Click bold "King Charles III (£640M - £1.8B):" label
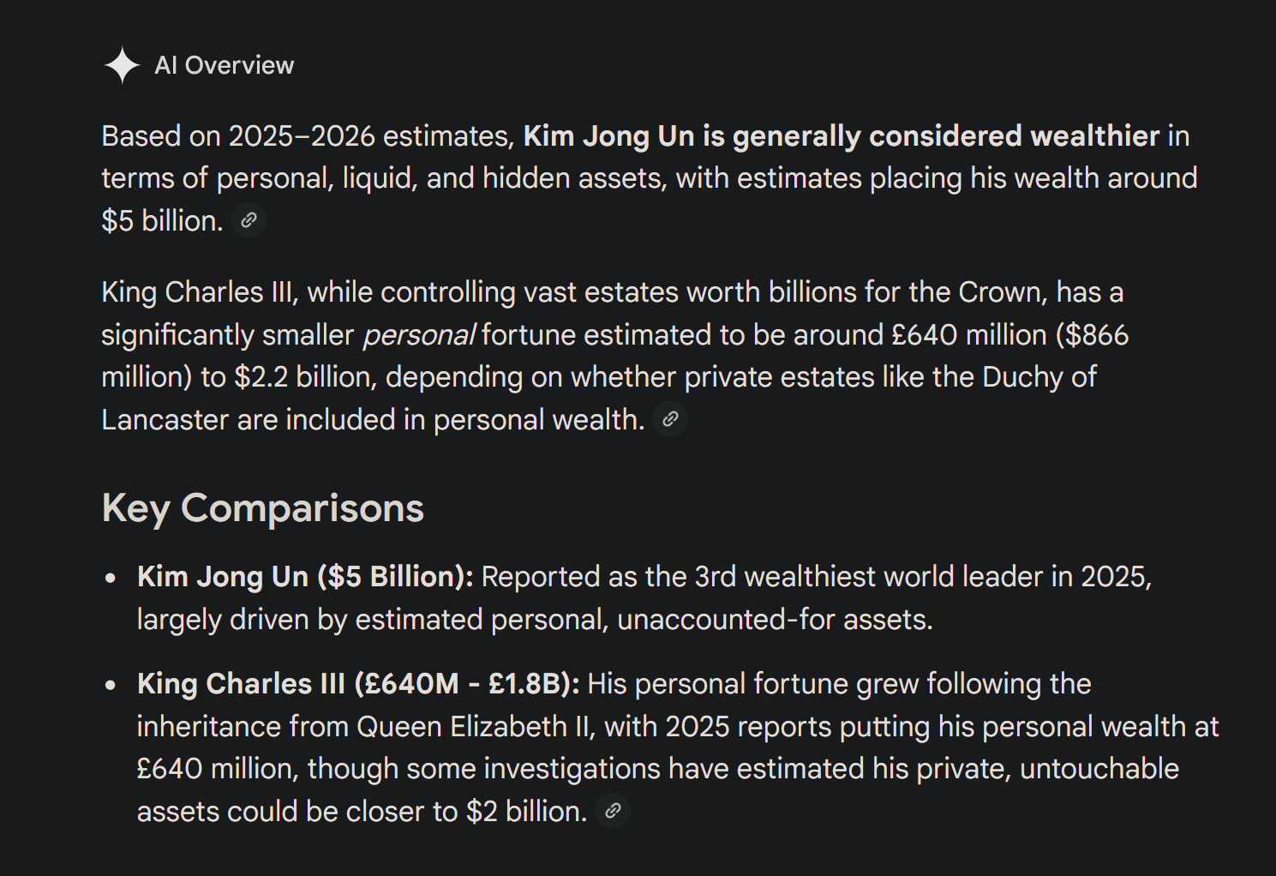 tap(358, 684)
